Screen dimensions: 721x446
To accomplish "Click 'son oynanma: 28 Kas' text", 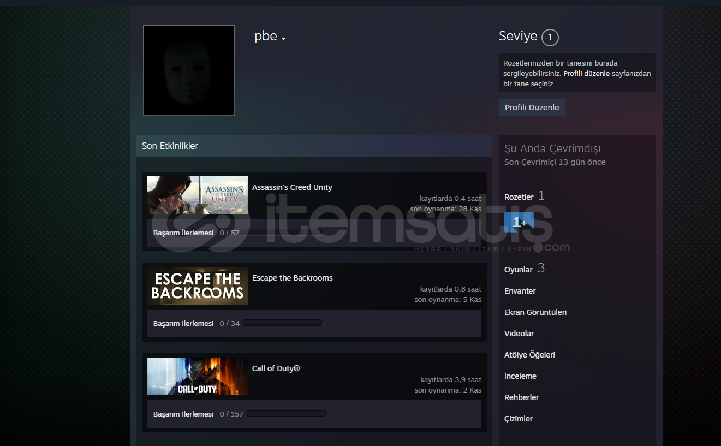I will 446,209.
